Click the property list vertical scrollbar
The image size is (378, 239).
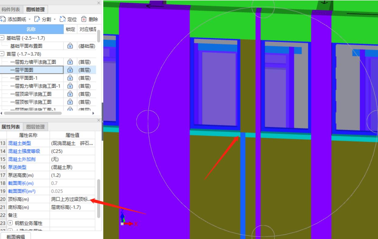coord(99,198)
